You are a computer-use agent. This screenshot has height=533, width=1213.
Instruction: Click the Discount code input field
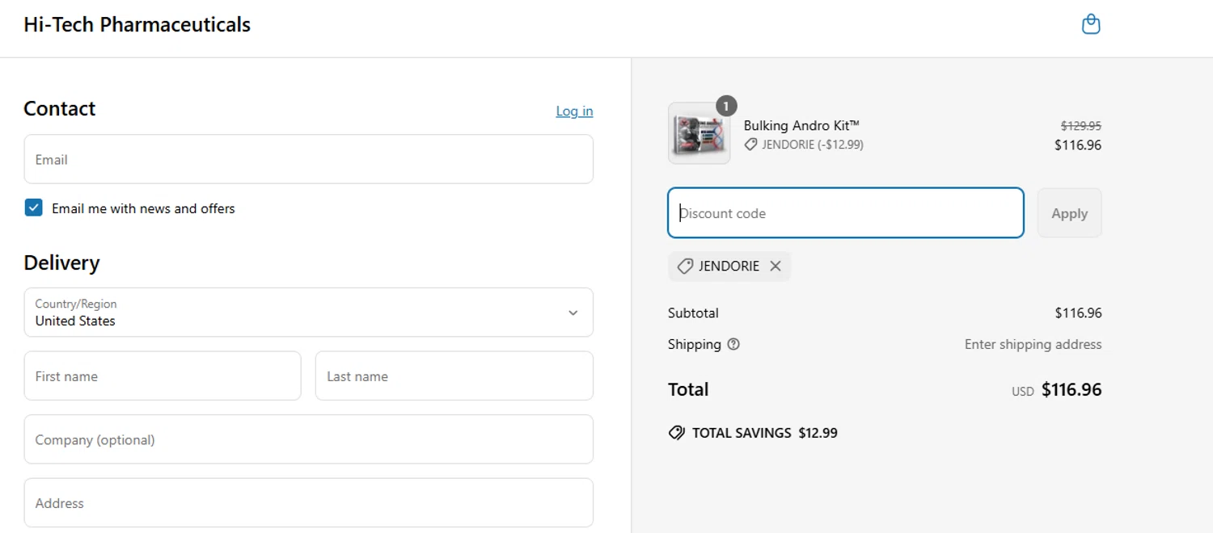coord(846,213)
